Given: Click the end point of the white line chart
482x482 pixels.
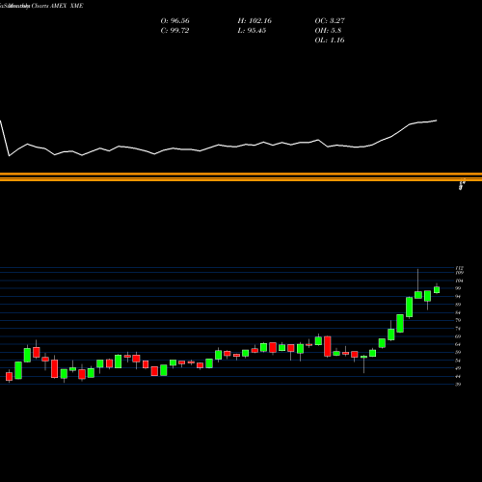Looking at the screenshot, I should coord(437,120).
